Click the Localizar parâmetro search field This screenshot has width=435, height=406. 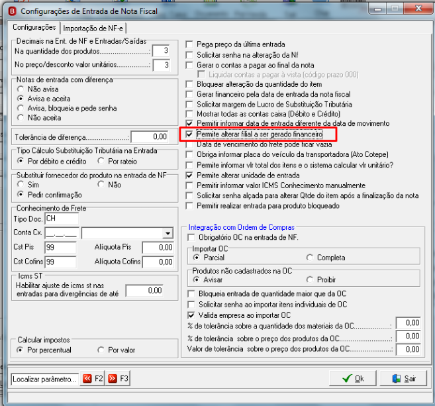point(45,379)
